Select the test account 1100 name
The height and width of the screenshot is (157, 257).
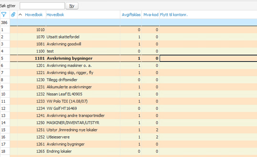tap(50, 51)
